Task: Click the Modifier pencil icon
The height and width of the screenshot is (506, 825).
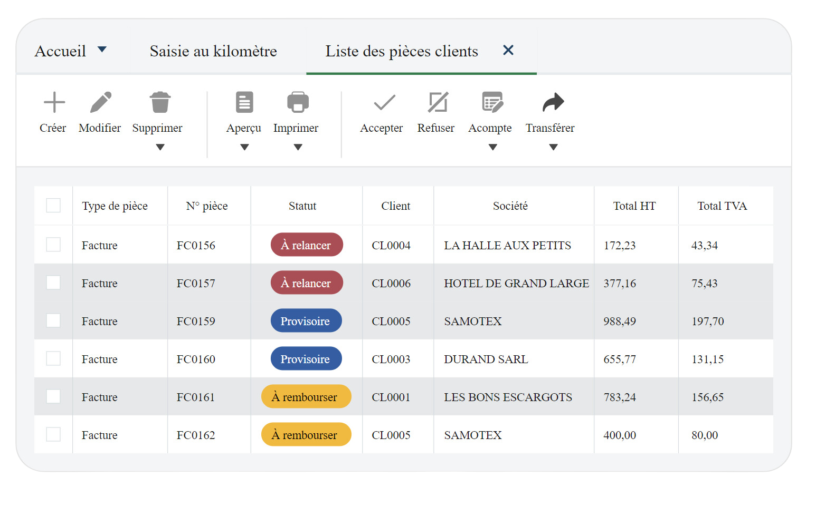Action: click(x=100, y=102)
